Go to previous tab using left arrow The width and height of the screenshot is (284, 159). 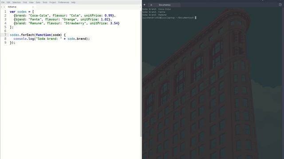[x=2, y=7]
